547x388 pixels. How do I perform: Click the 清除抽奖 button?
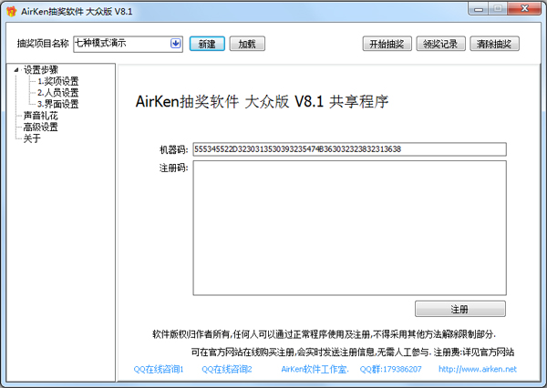[x=494, y=44]
